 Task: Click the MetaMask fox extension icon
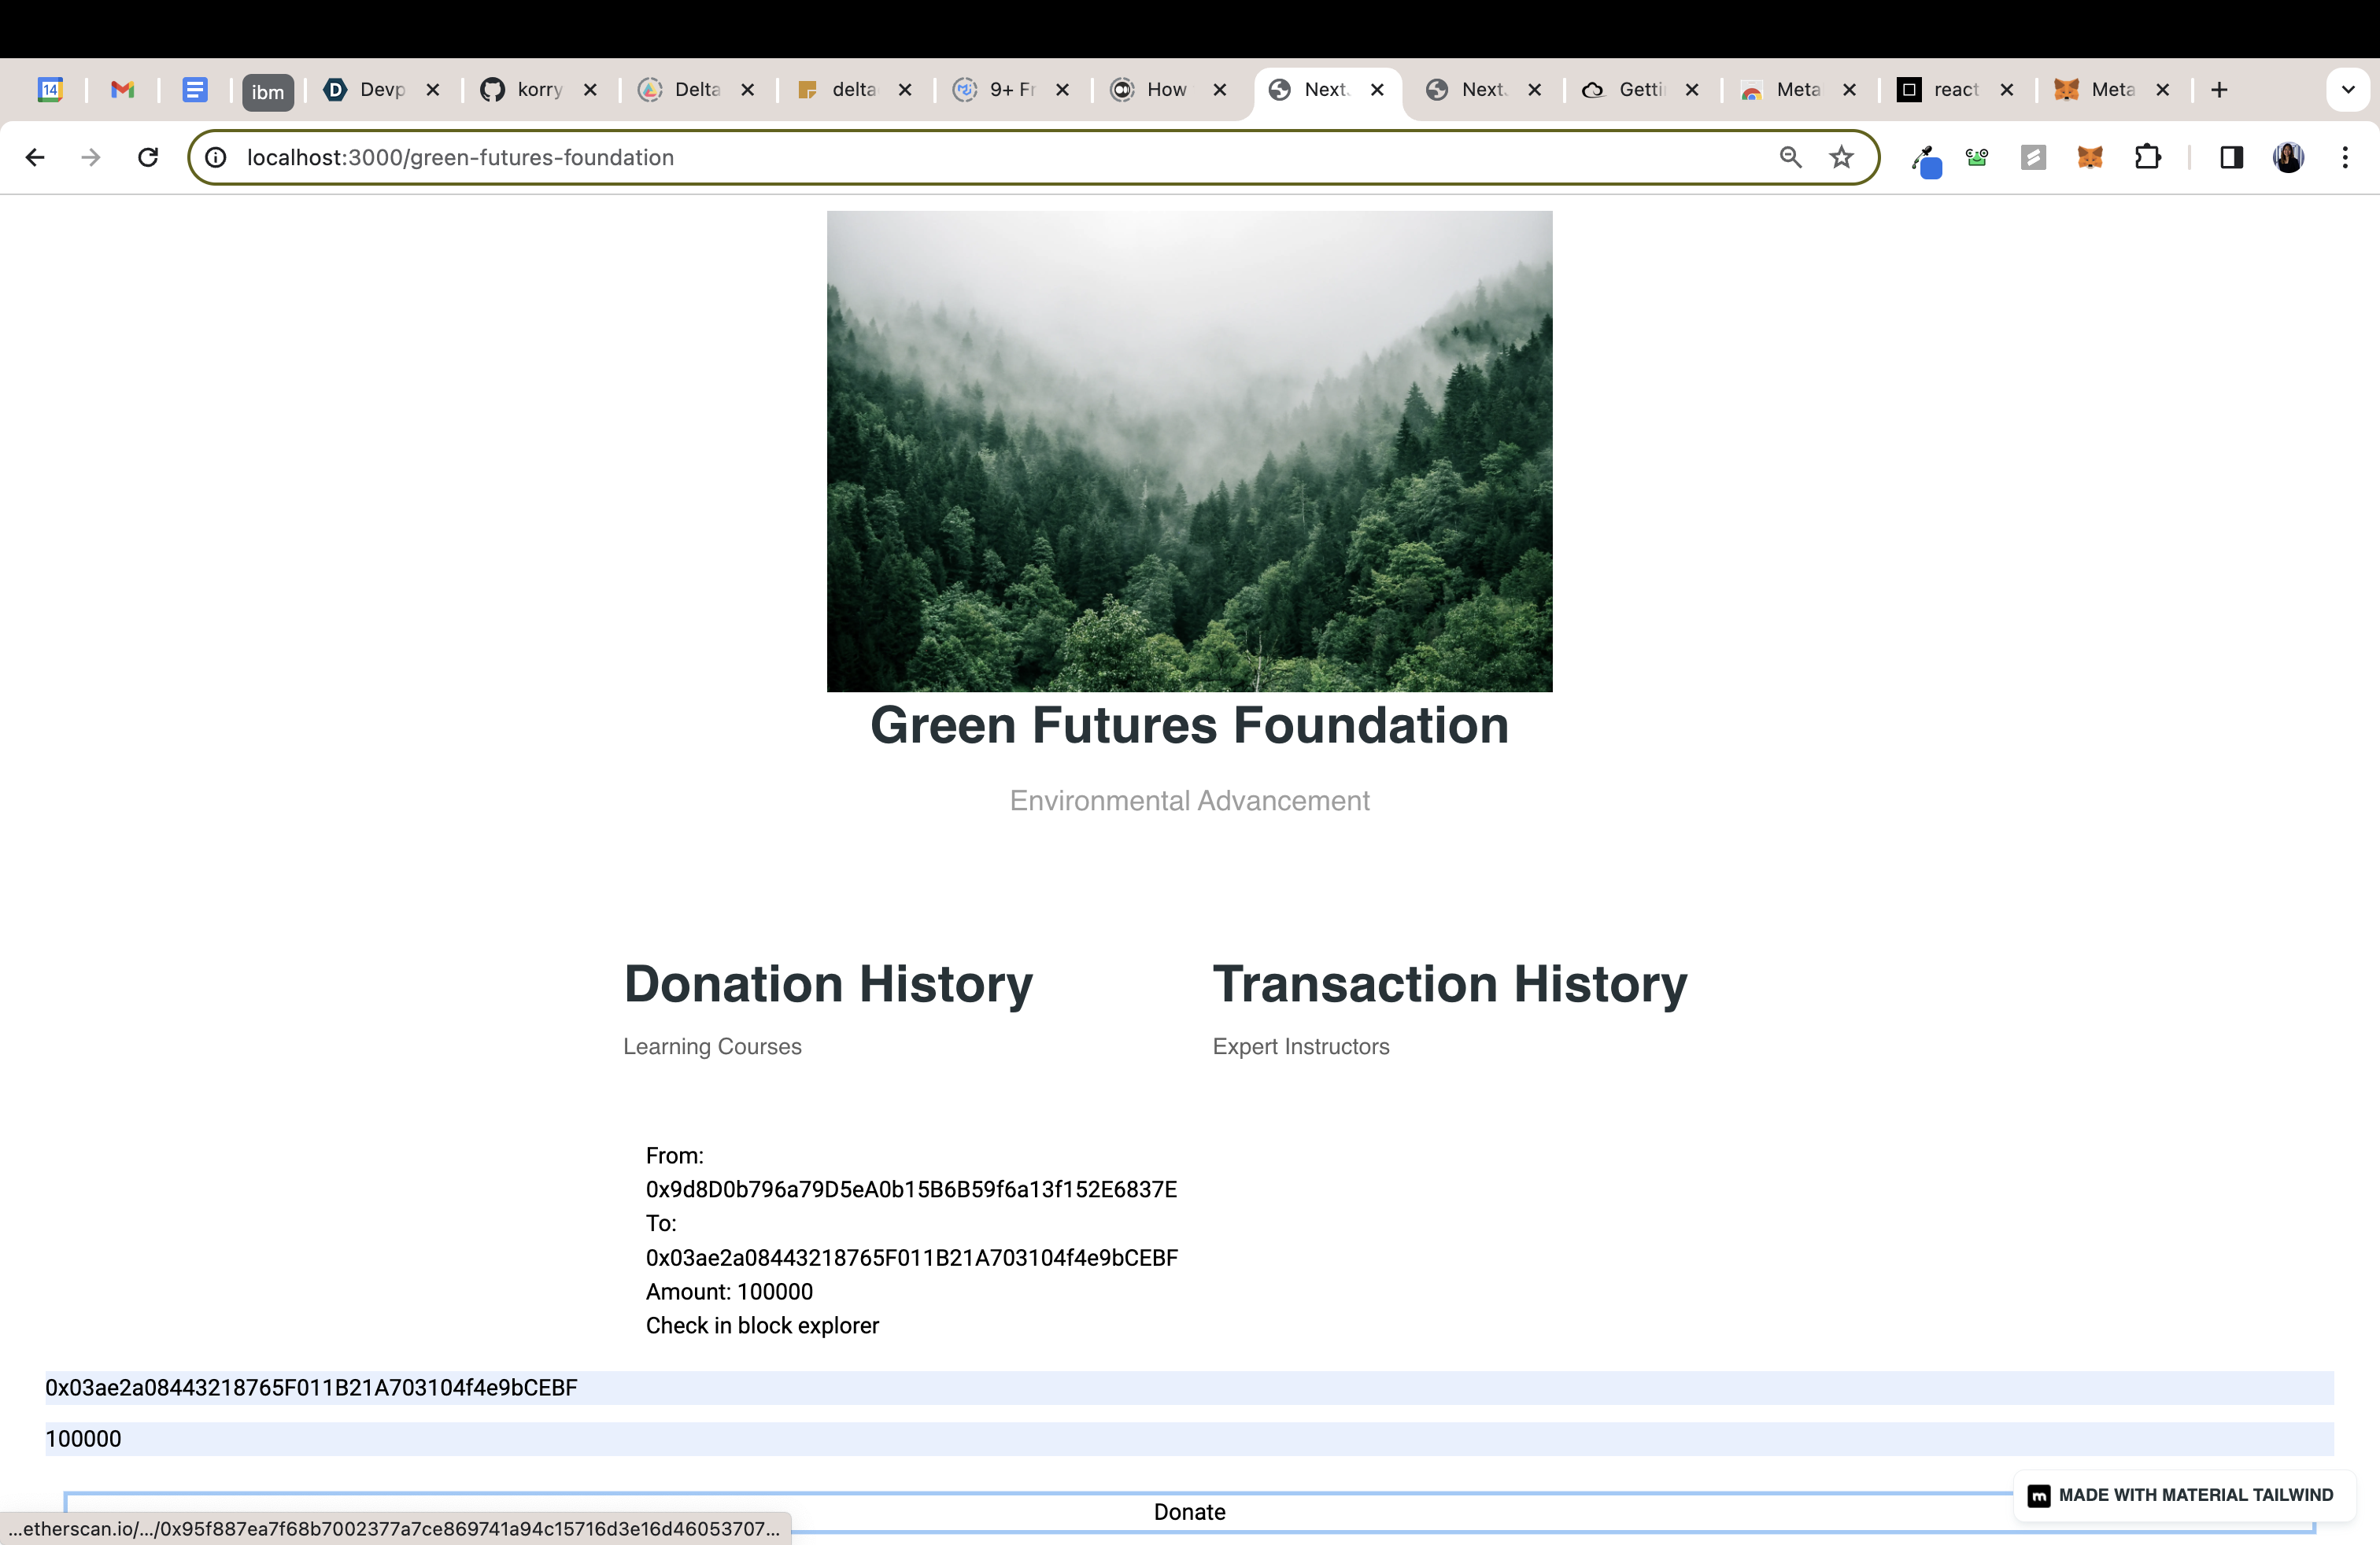pyautogui.click(x=2089, y=157)
